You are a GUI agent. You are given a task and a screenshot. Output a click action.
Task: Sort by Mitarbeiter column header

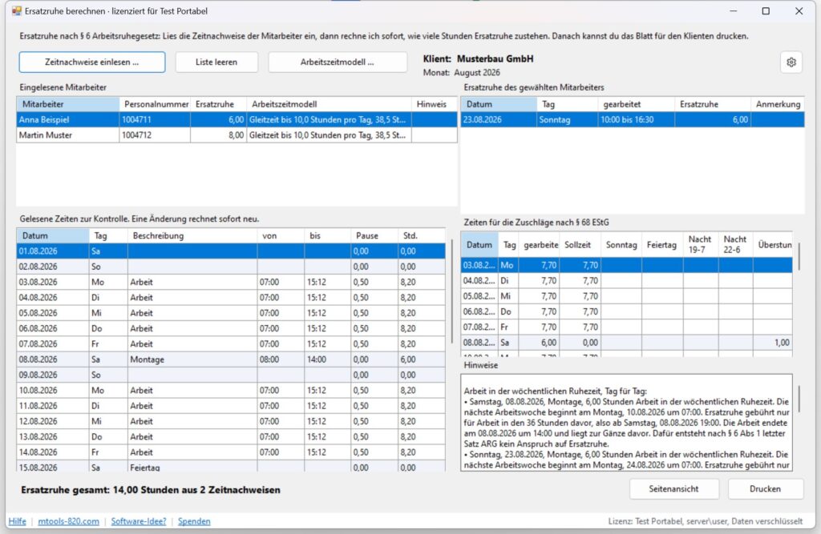pos(68,104)
